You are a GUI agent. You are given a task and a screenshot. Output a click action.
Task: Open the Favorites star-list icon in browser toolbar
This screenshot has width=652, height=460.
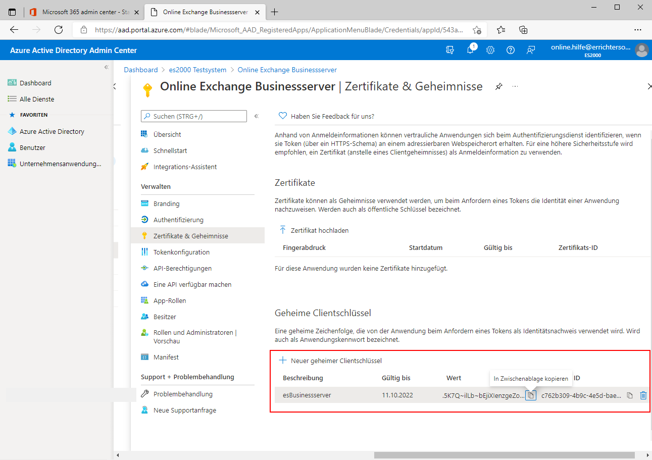click(x=501, y=29)
